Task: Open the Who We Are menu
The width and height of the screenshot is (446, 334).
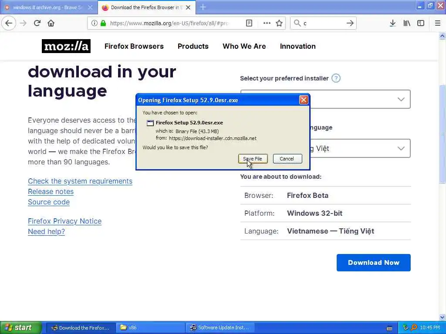Action: click(244, 46)
